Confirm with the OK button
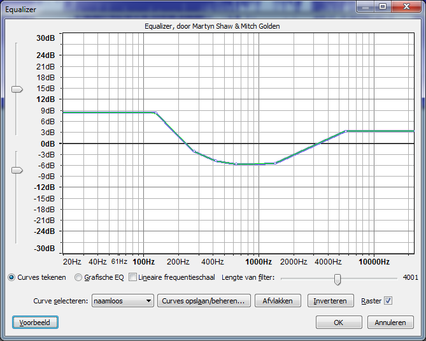The width and height of the screenshot is (426, 341). 339,323
